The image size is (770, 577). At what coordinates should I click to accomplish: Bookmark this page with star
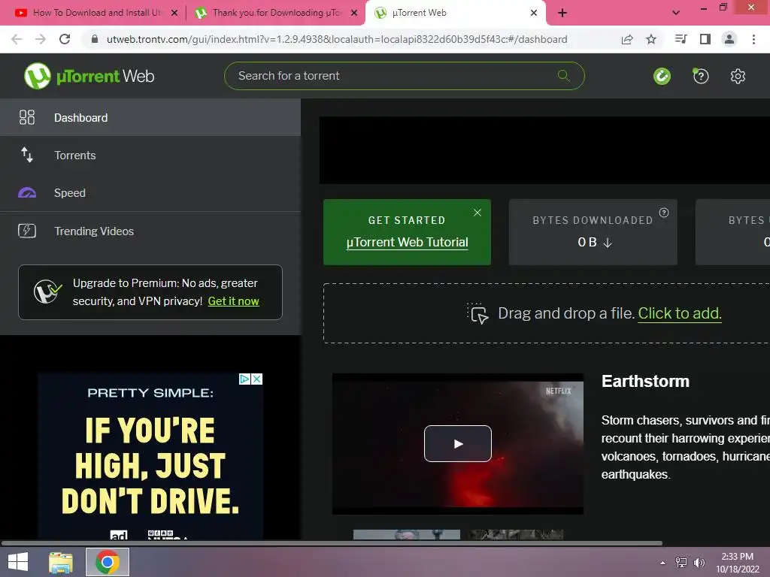pyautogui.click(x=651, y=39)
